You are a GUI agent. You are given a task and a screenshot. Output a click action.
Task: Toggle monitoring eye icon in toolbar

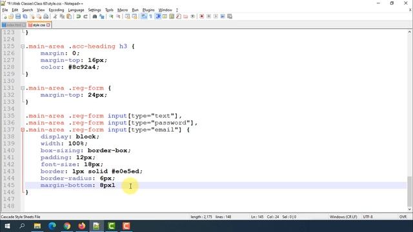[192, 17]
